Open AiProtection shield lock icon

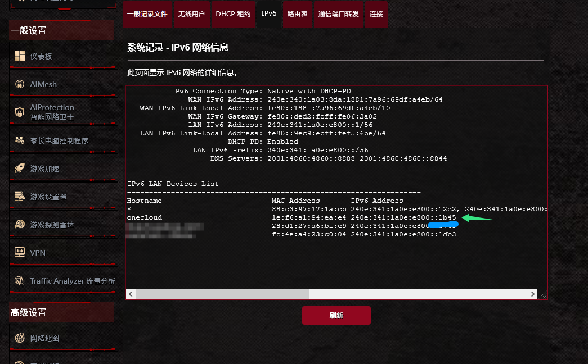coord(20,112)
